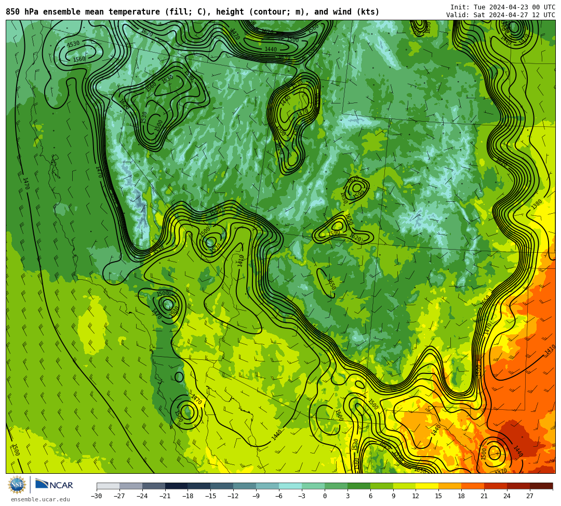The height and width of the screenshot is (506, 561).
Task: Pick the dark green 3 to 6 swatch
Action: [x=359, y=486]
